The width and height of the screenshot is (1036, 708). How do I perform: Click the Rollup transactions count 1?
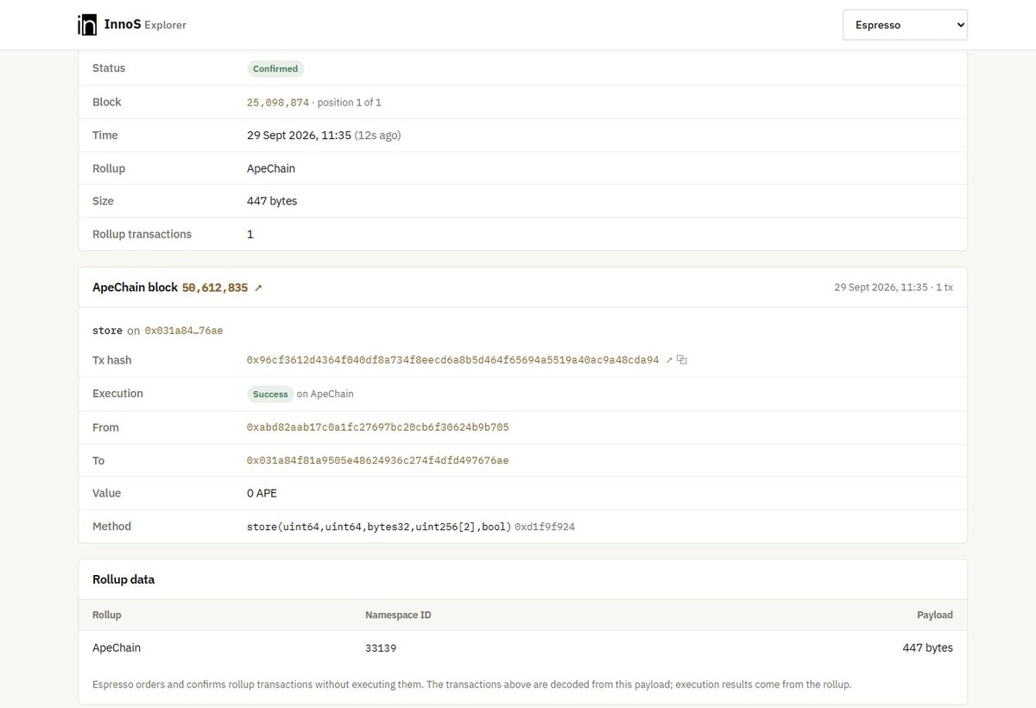[250, 234]
